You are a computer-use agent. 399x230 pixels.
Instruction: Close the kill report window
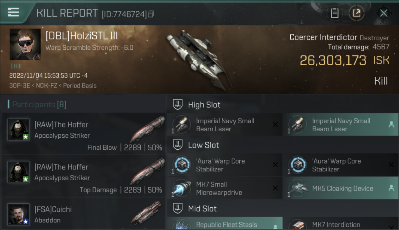pyautogui.click(x=383, y=13)
